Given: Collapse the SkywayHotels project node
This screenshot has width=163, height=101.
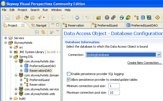Looking at the screenshot, I should 6,42.
